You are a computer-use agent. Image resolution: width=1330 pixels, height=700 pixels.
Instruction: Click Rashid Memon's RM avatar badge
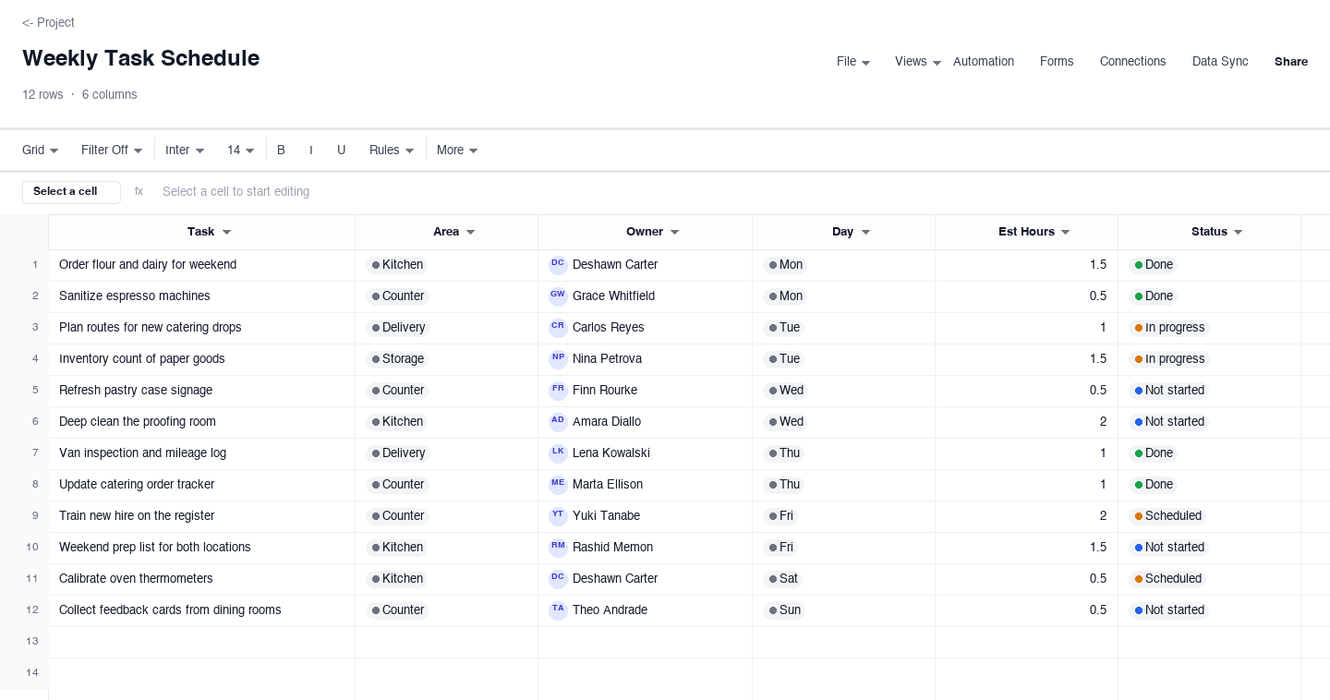(558, 547)
